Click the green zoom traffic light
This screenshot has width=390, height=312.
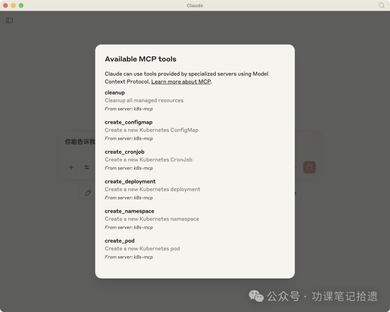tap(21, 6)
